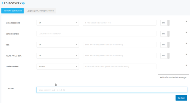
Task: Remove the Datumbereik criteria row
Action: [x=186, y=32]
